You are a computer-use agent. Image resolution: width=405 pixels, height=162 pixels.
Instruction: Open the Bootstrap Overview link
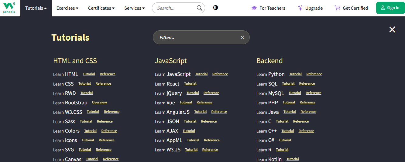pyautogui.click(x=99, y=102)
